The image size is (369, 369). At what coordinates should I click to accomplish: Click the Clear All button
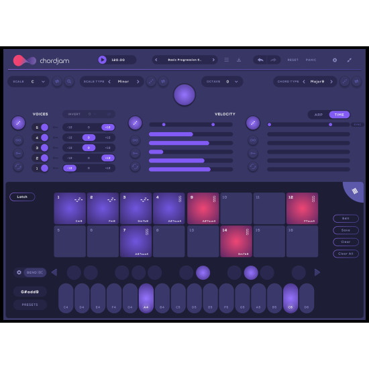pos(346,254)
